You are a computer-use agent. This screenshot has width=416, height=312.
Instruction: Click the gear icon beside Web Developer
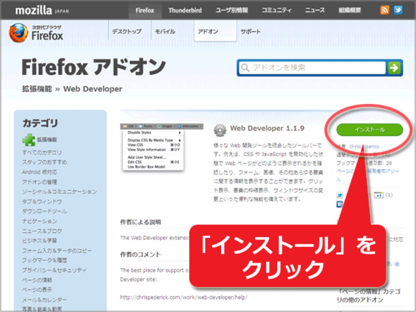[220, 130]
